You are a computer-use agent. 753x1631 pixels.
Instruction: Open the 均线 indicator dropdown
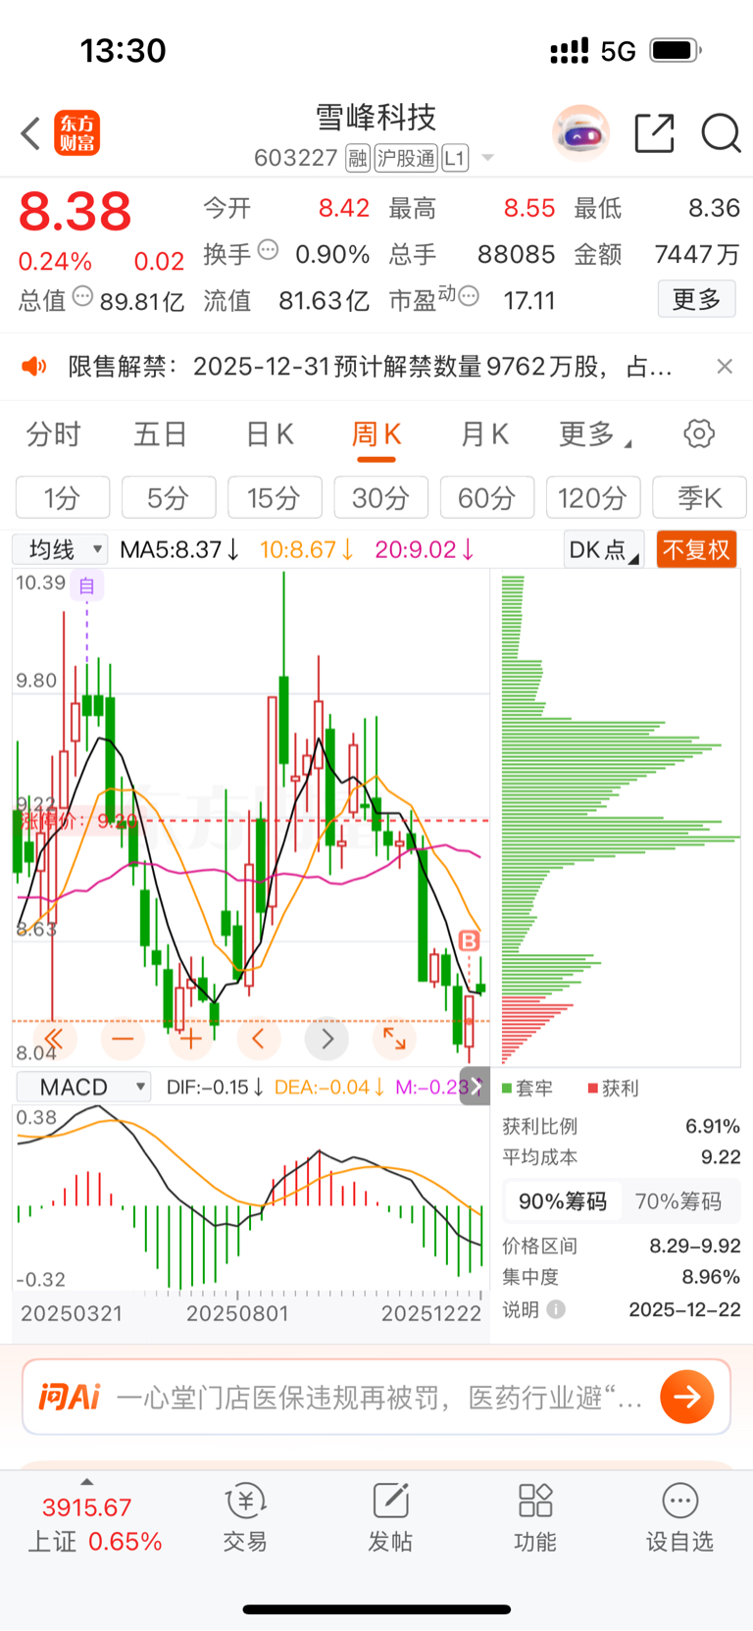[59, 549]
